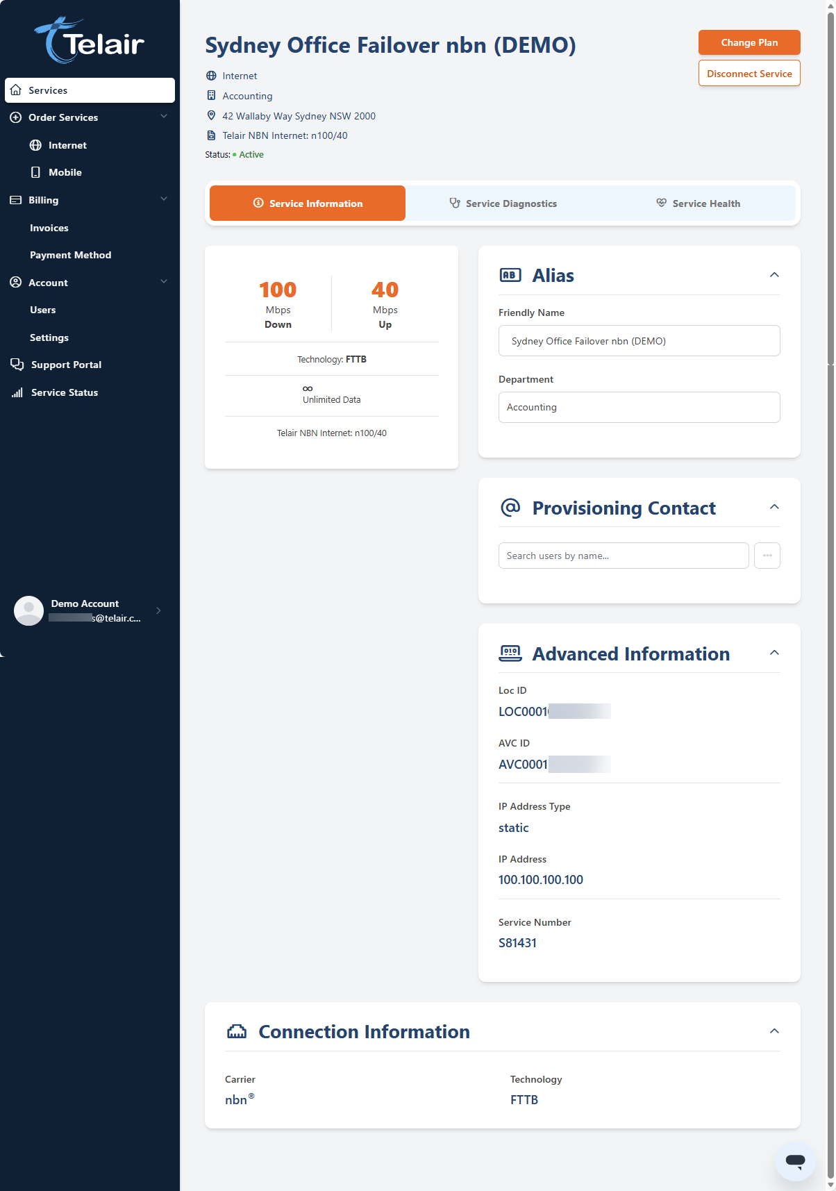Click the Search users by name field

(x=624, y=556)
